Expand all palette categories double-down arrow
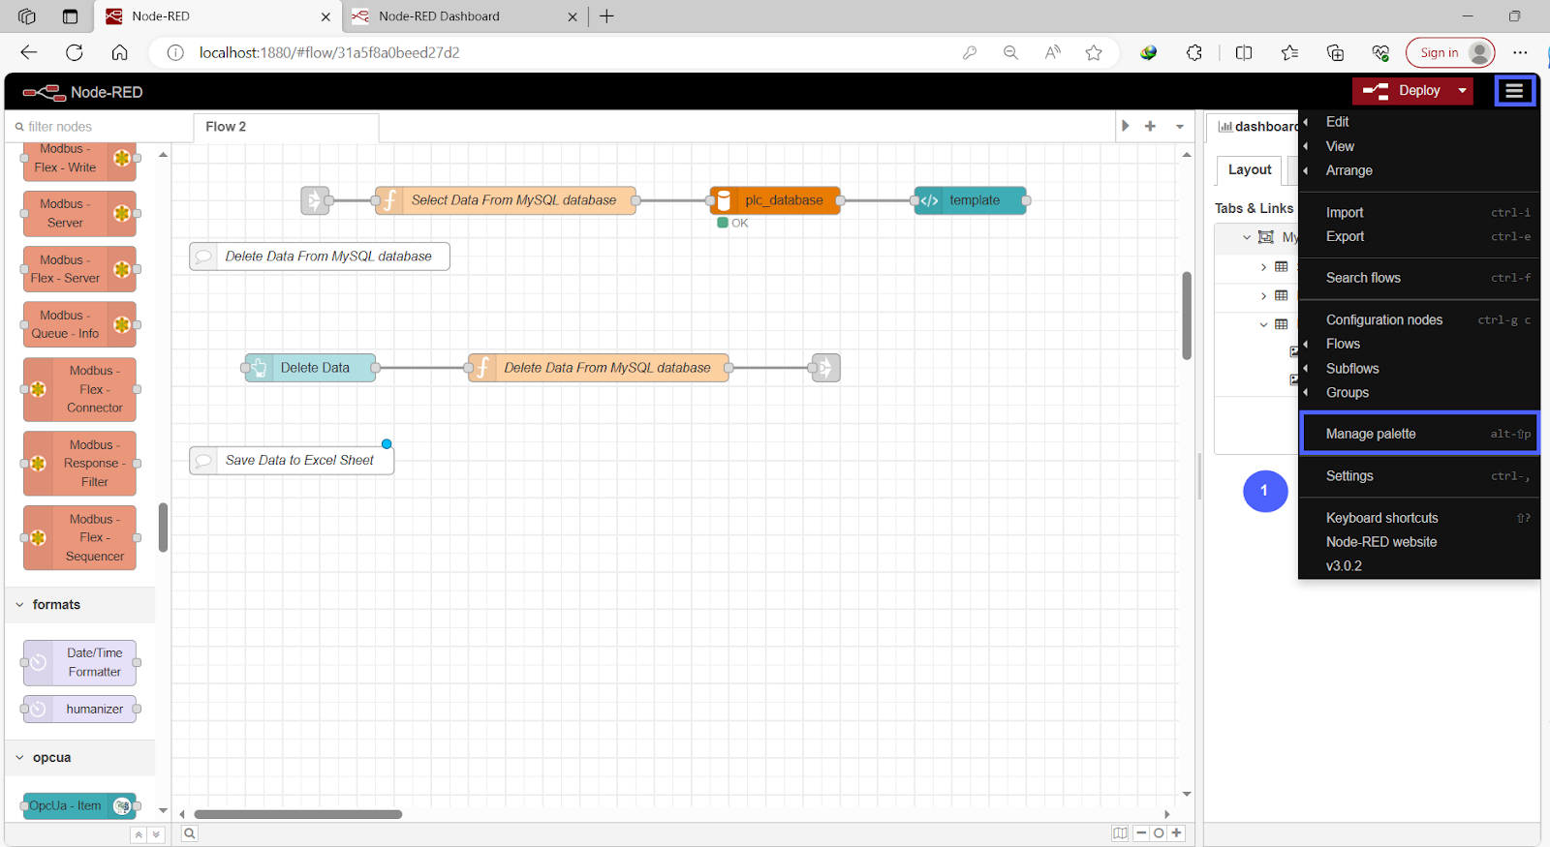Image resolution: width=1550 pixels, height=847 pixels. click(156, 834)
